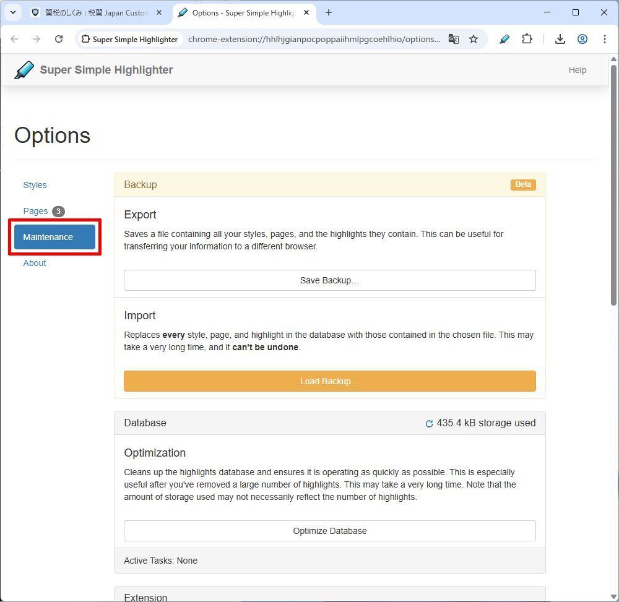Click the Beta label in Backup header

[x=523, y=184]
